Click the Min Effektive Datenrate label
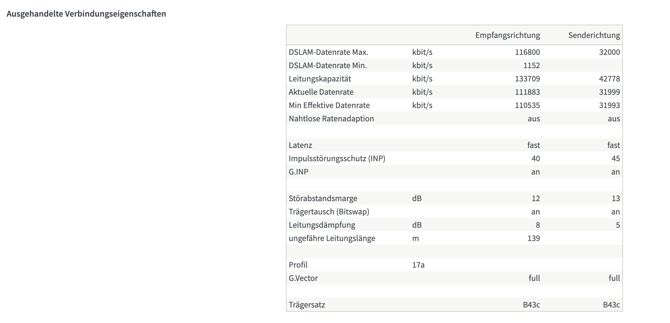 coord(329,105)
